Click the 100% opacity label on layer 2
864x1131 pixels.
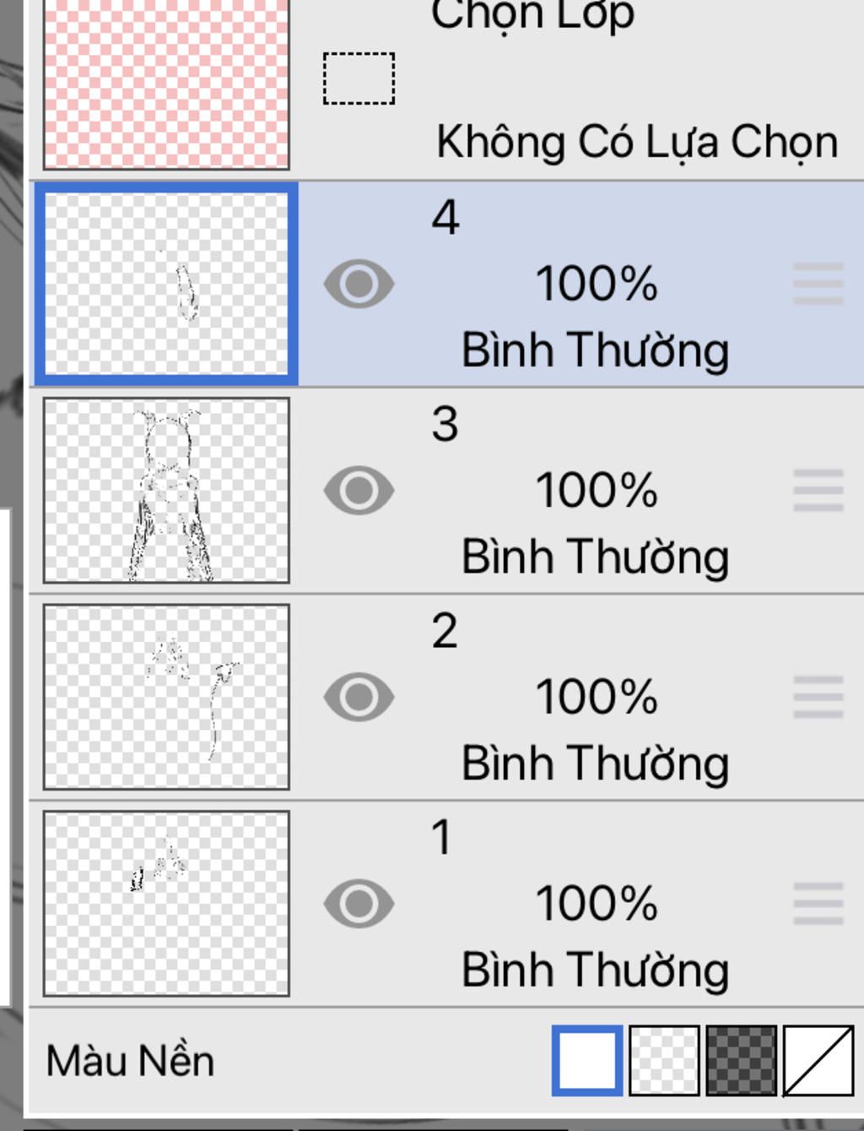(x=596, y=697)
